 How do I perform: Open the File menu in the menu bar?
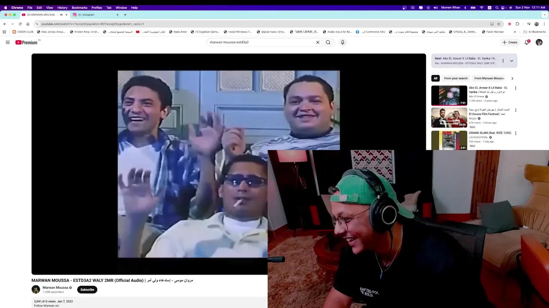pyautogui.click(x=30, y=8)
